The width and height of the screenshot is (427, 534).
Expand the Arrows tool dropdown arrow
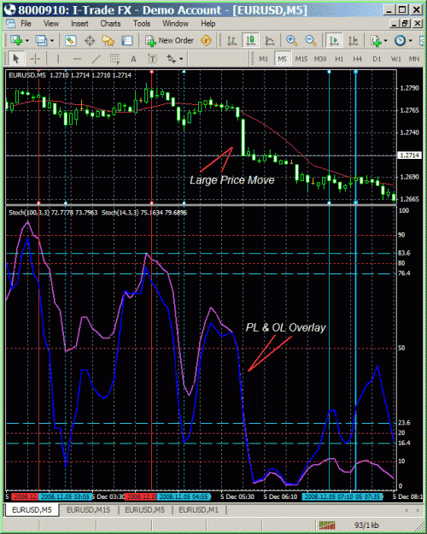pyautogui.click(x=181, y=59)
